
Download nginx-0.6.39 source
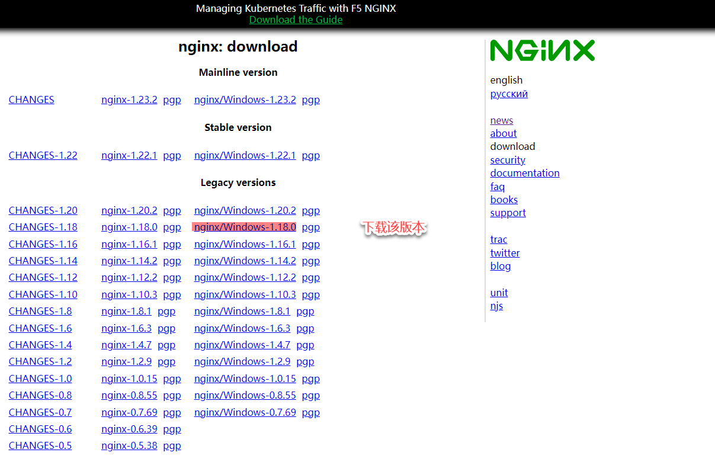pyautogui.click(x=129, y=429)
